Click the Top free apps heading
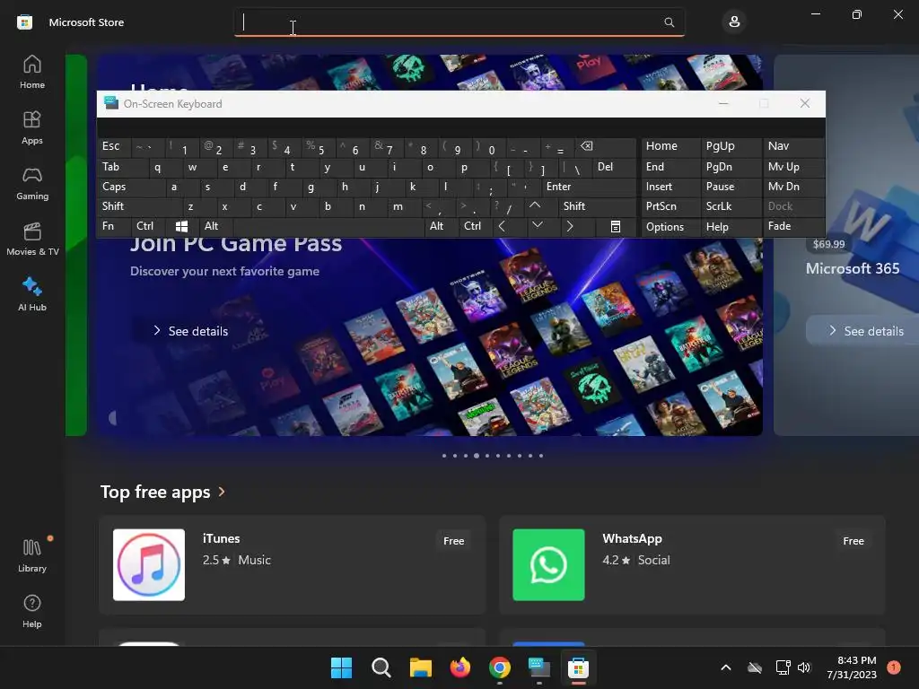Viewport: 919px width, 689px height. click(155, 492)
